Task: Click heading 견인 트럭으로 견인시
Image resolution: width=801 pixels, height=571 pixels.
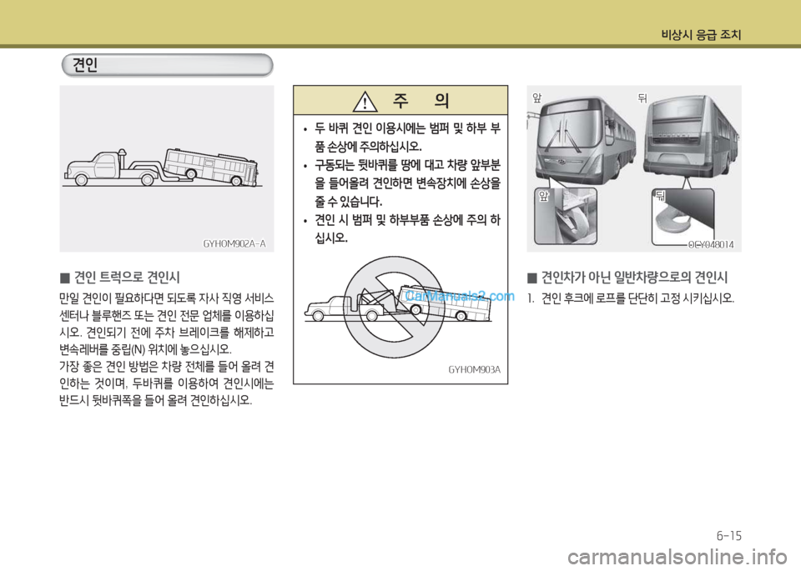Action: [127, 278]
